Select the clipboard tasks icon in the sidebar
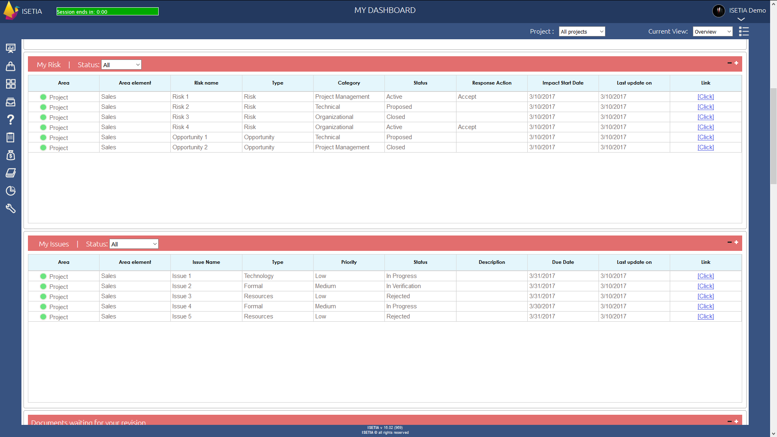Viewport: 777px width, 437px height. (x=11, y=138)
